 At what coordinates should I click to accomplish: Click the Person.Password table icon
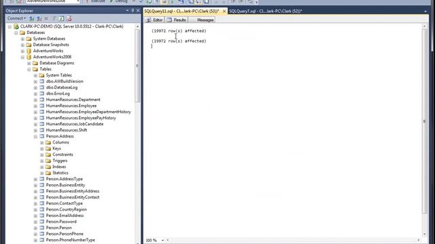(x=42, y=222)
